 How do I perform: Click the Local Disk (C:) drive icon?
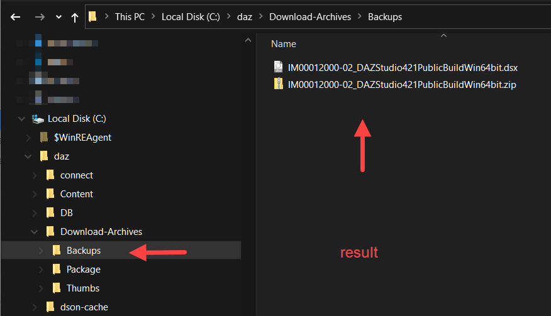tap(38, 119)
